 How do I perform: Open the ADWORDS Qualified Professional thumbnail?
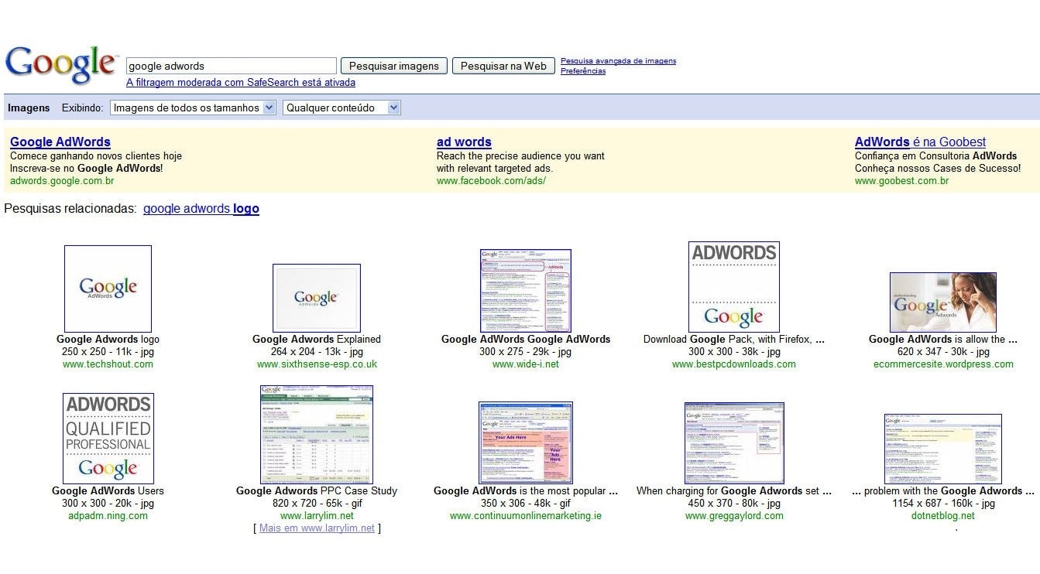(x=108, y=438)
